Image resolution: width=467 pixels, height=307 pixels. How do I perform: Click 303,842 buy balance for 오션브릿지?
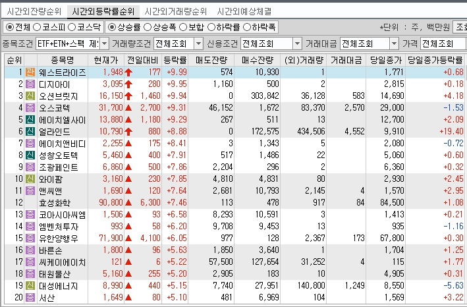265,96
